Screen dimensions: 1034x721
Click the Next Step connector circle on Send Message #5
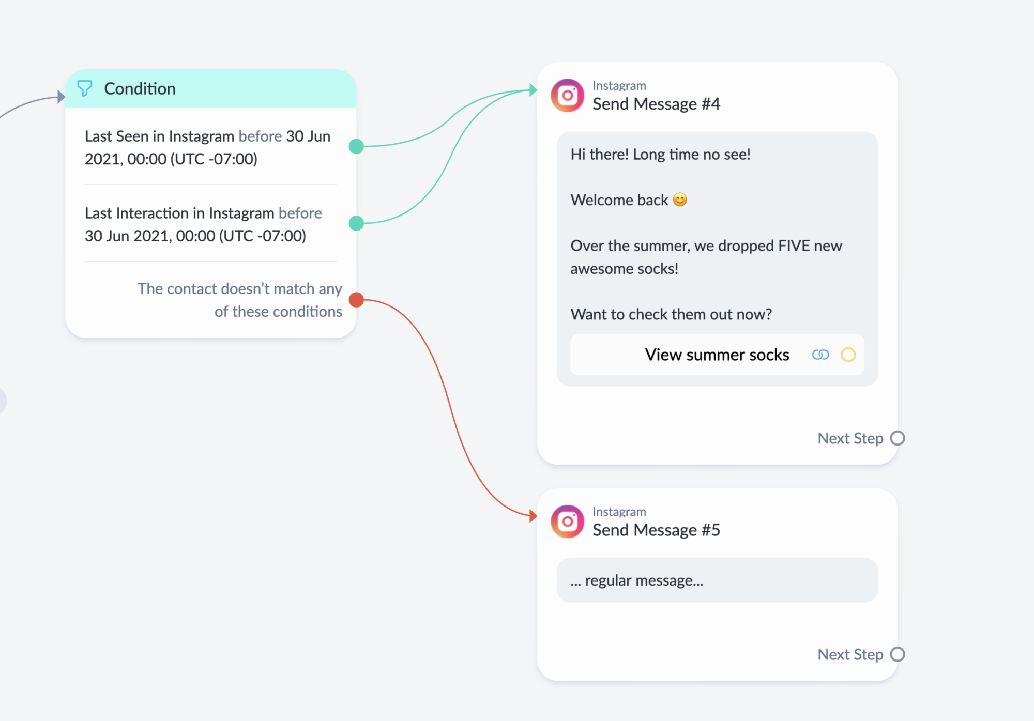898,654
